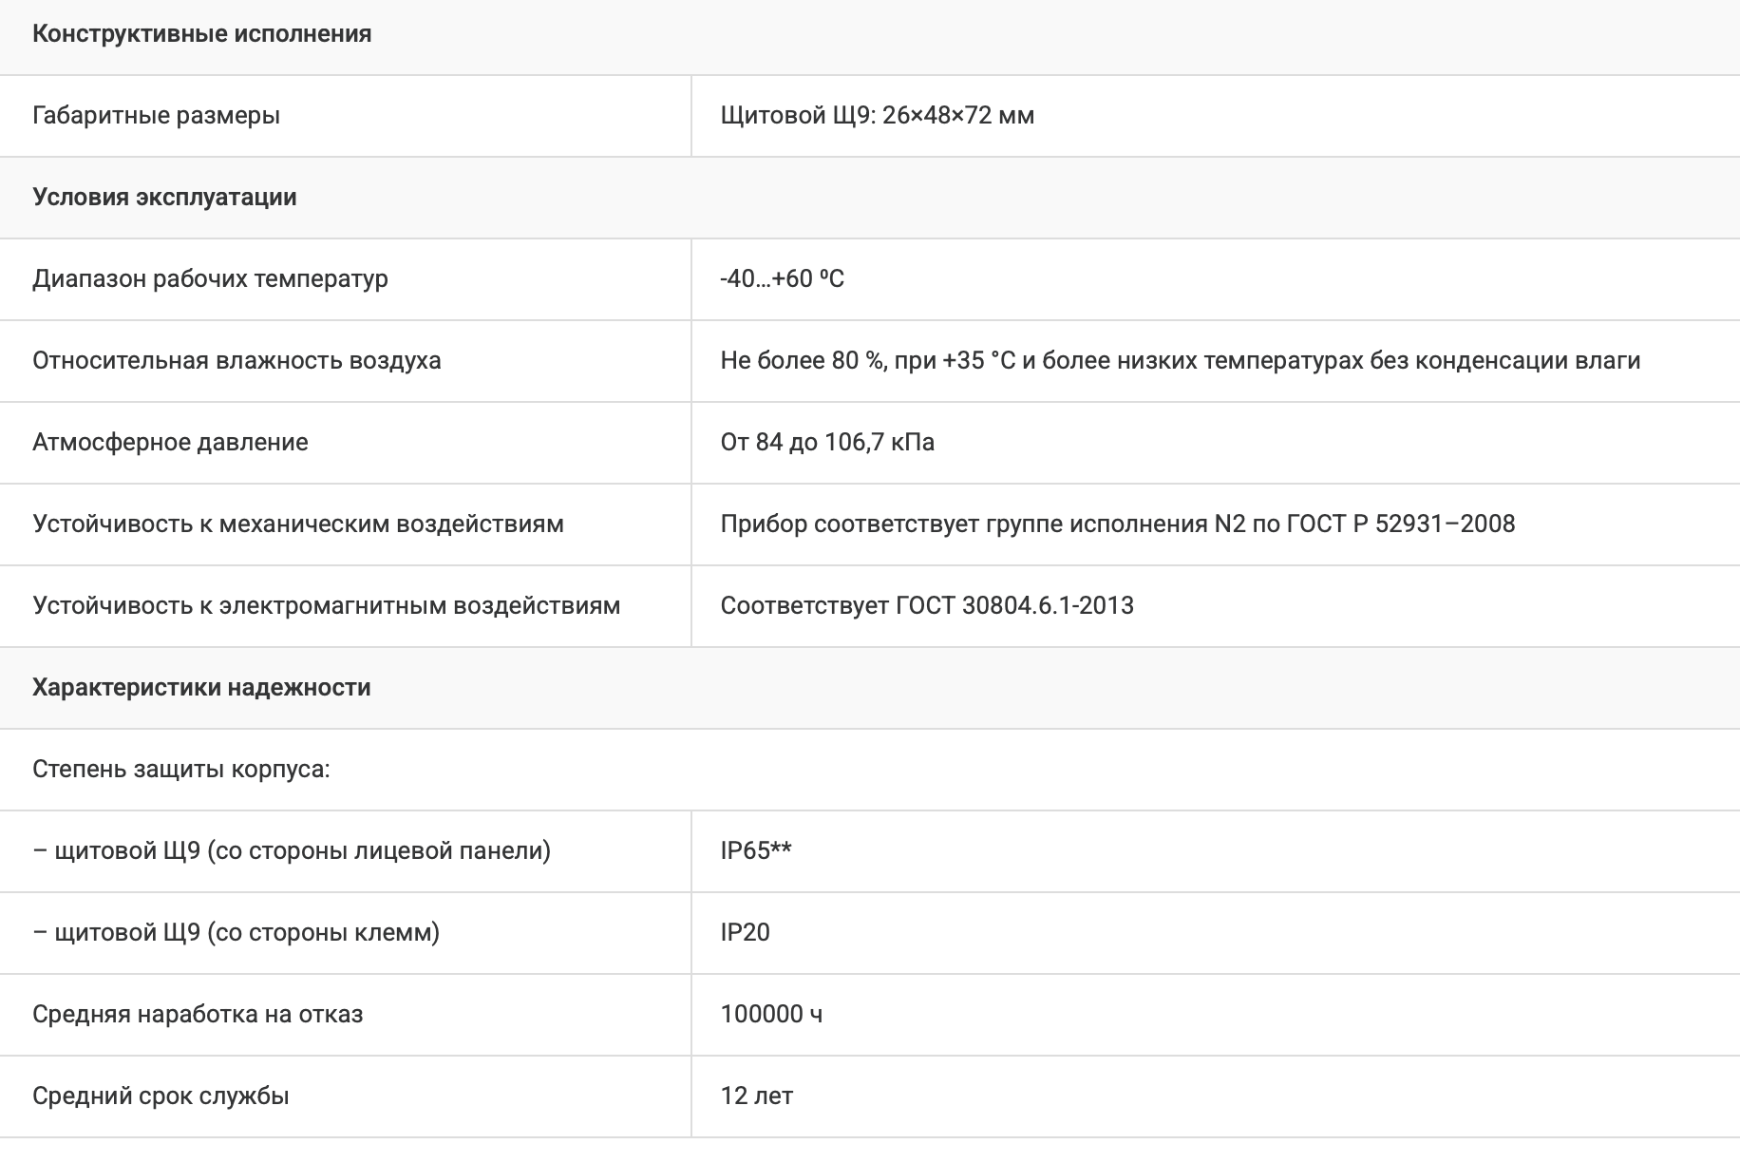The image size is (1740, 1163).
Task: Click the ГОСТ Р 52931–2008 compliance text
Action: pyautogui.click(x=1117, y=524)
